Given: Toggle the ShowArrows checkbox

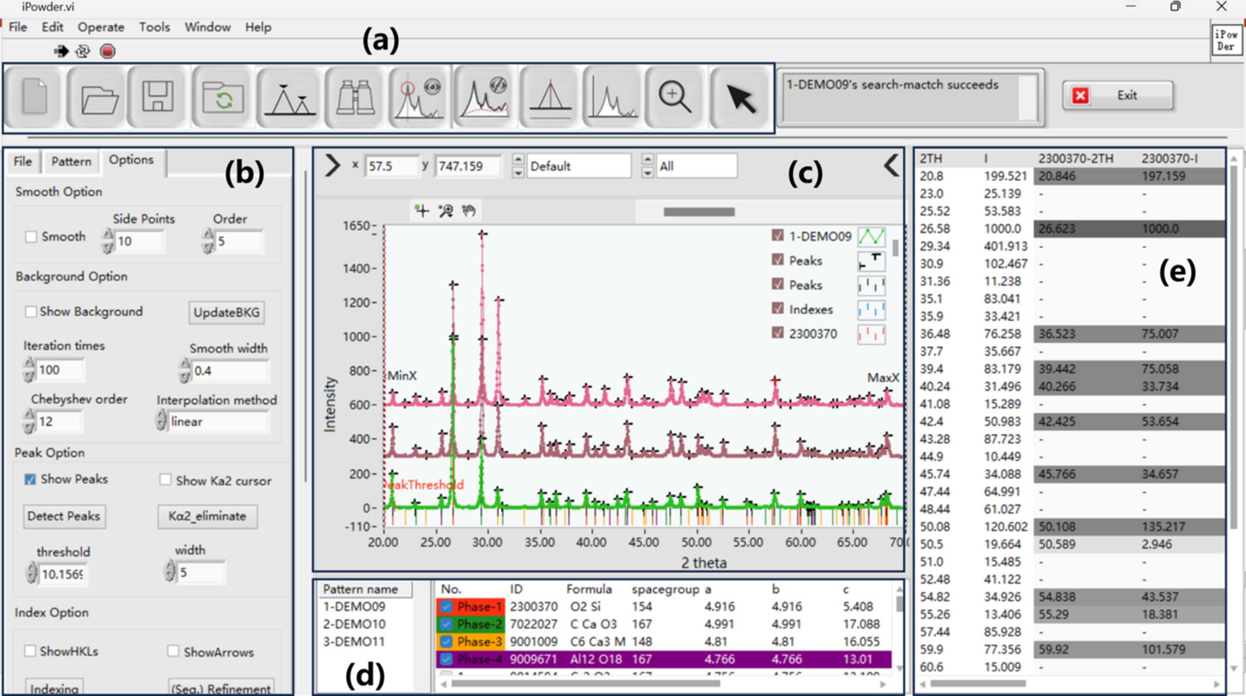Looking at the screenshot, I should (x=173, y=651).
